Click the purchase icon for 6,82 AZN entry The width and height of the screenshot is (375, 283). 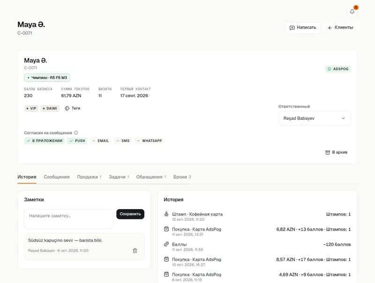[166, 229]
